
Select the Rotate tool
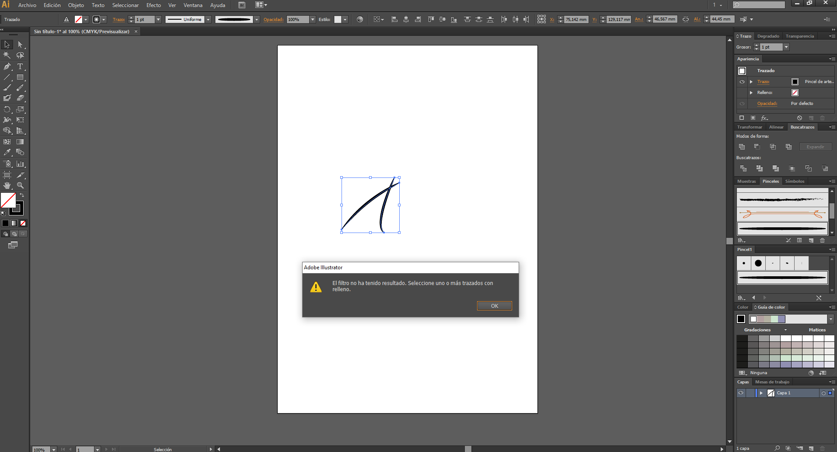pos(7,109)
